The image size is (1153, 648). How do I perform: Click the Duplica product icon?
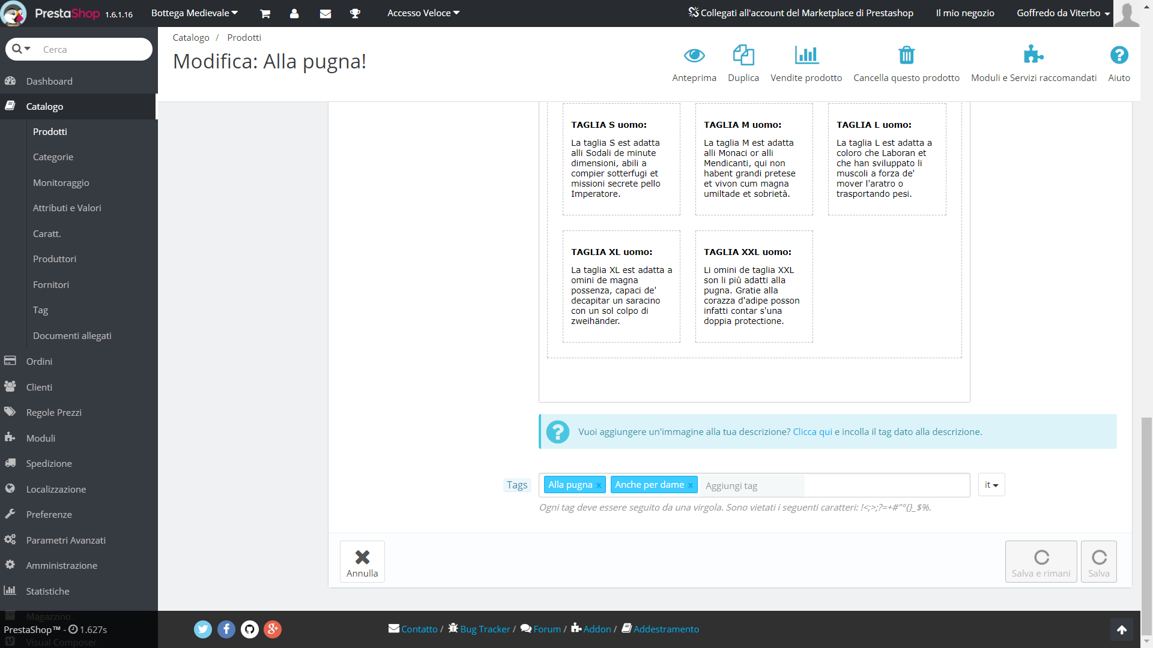click(743, 56)
